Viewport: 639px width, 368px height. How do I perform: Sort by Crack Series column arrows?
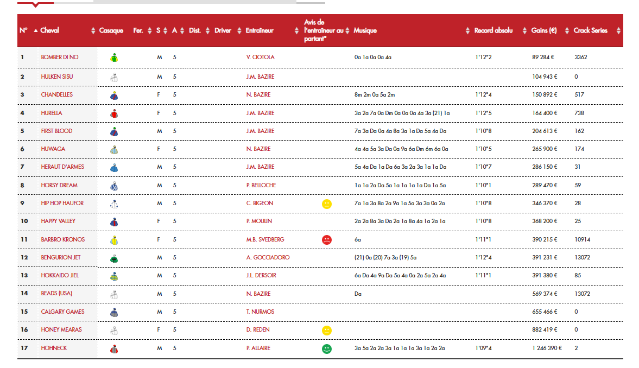618,30
